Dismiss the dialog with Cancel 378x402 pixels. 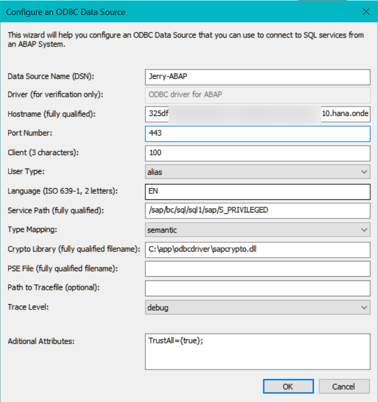[344, 386]
